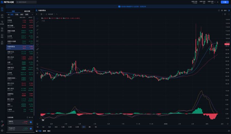The height and width of the screenshot is (134, 231).
Task: Expand the watchlist category filter chevron
Action: [32, 14]
